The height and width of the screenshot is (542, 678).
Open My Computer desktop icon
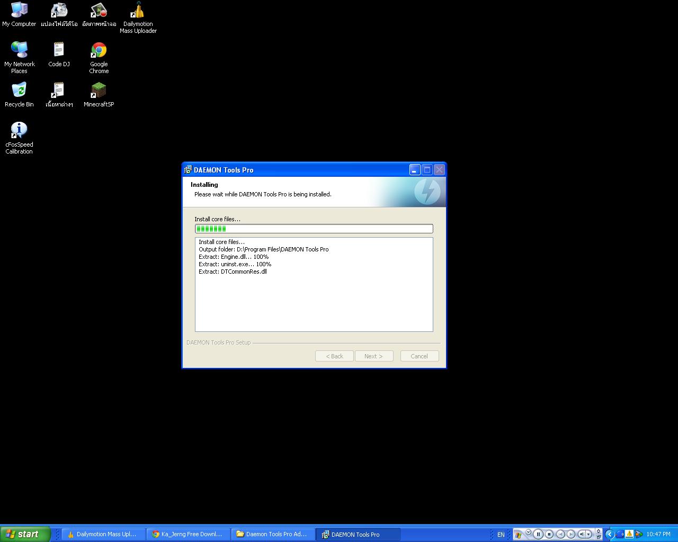19,14
